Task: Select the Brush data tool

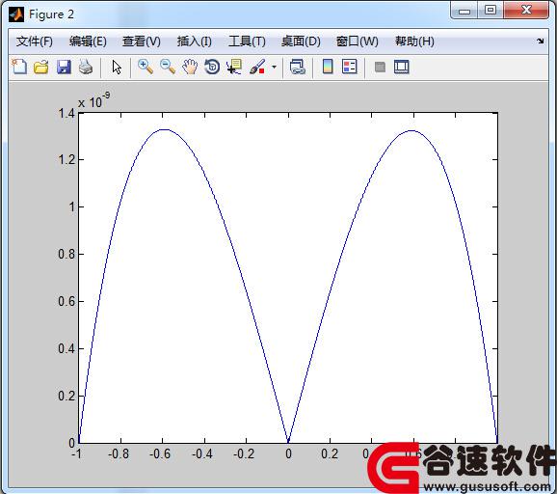Action: coord(257,67)
